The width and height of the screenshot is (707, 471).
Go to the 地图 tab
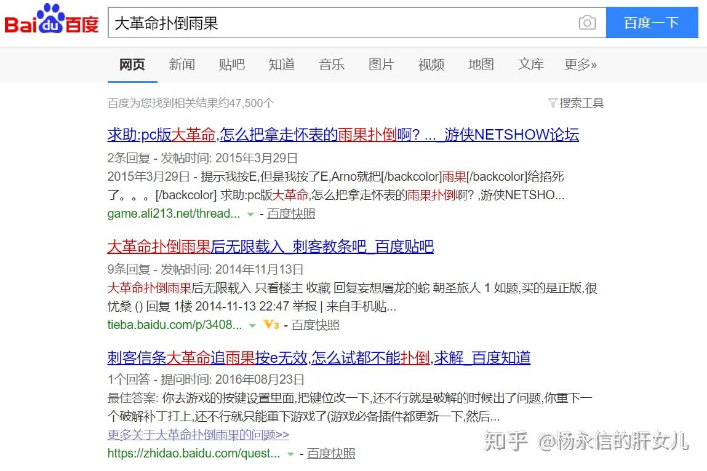(x=481, y=65)
